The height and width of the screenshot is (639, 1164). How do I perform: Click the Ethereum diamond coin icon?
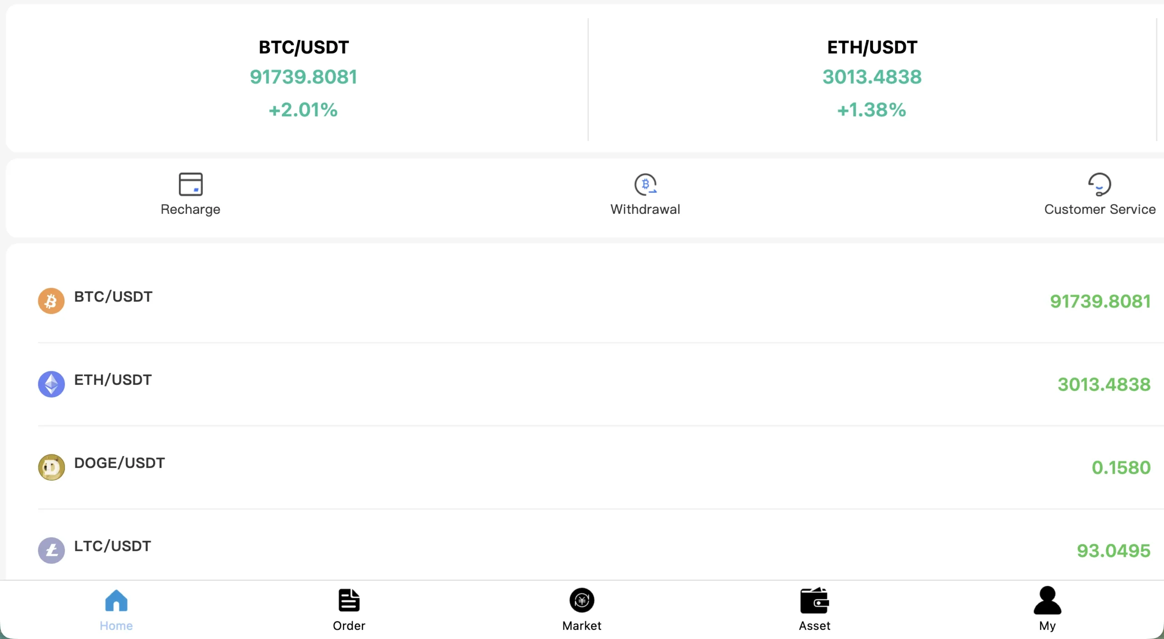51,384
